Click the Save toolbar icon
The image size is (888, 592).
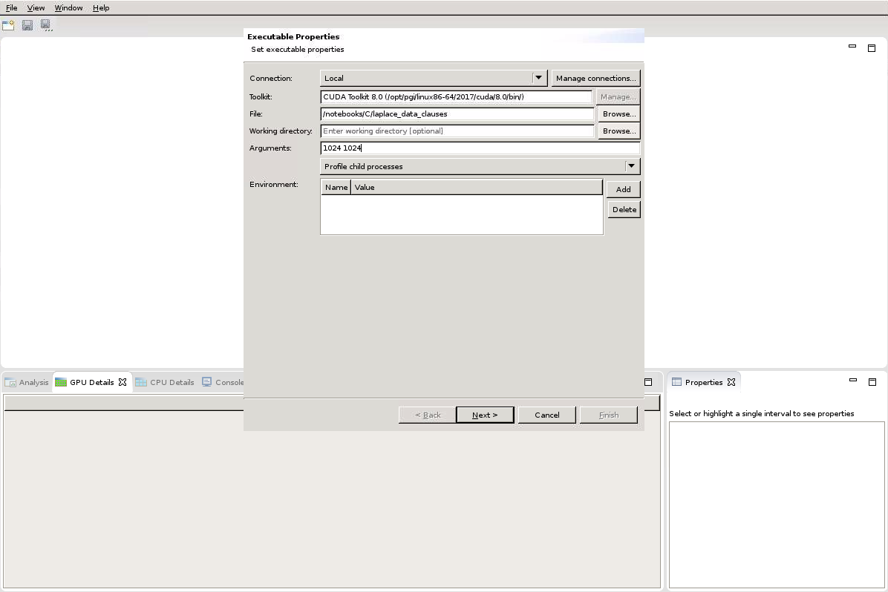[x=27, y=25]
